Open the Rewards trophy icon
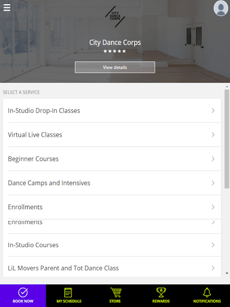230x307 pixels. point(161,293)
